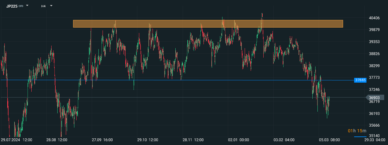Click the H4 timeframe label
The height and width of the screenshot is (145, 388).
click(43, 6)
